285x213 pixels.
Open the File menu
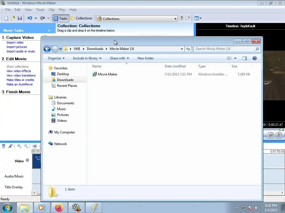pyautogui.click(x=8, y=10)
